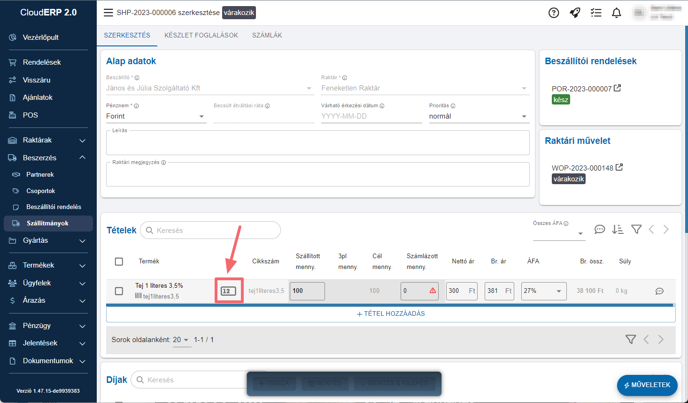Image resolution: width=688 pixels, height=403 pixels.
Task: Open the Pénznem Forint dropdown
Action: click(x=156, y=116)
